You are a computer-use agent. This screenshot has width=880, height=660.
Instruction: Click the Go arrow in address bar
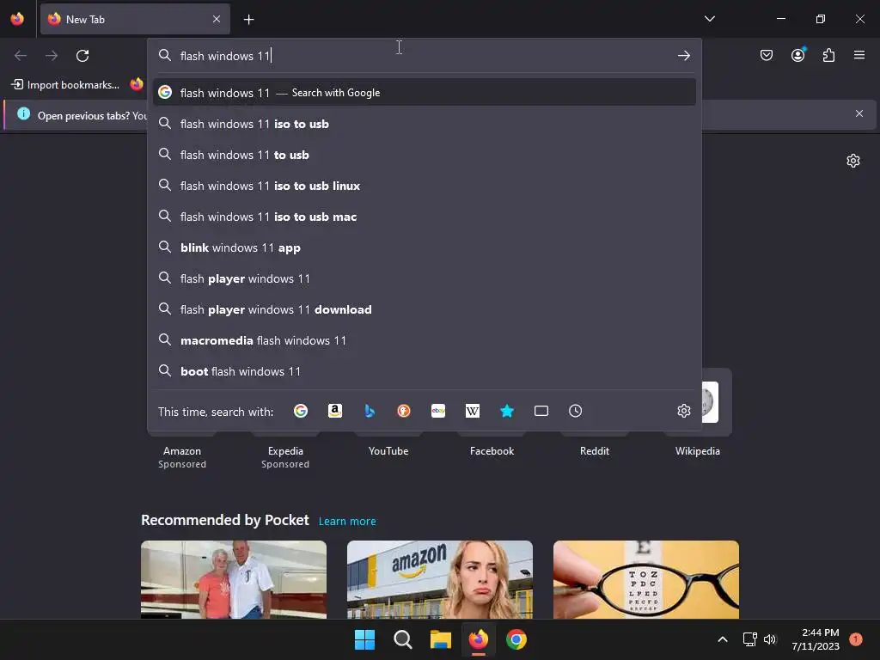tap(683, 56)
